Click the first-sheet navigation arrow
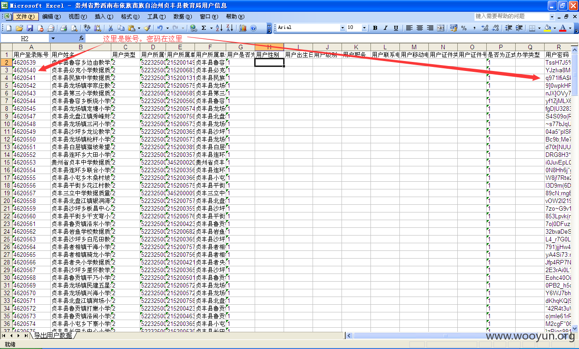 coord(4,335)
